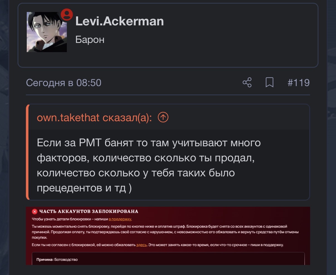Viewport: 336px width, 275px height.
Task: Open the post permalink #119
Action: tap(299, 83)
